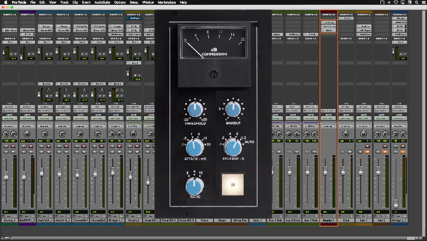Viewport: 427px width, 241px height.
Task: Solo the Drums_1 track
Action: tap(5, 150)
